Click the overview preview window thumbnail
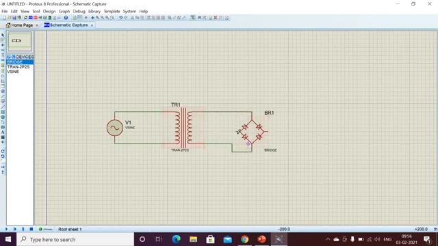Screen dimensions: 438x246 click(x=20, y=41)
